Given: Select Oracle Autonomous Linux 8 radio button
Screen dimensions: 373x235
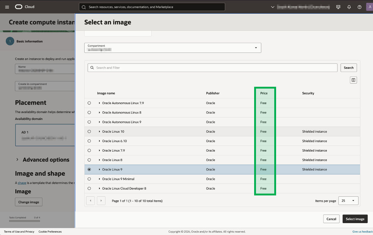Looking at the screenshot, I should tap(89, 113).
